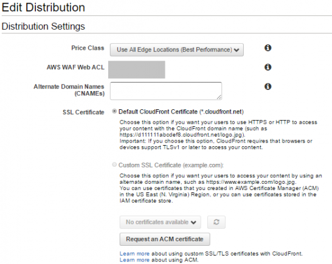The image size is (332, 264).
Task: Click the chevron on the certificates dropdown
Action: pos(193,222)
